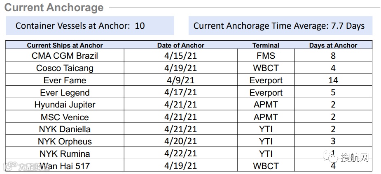Click the Cosco Taicang ship name

coord(65,68)
